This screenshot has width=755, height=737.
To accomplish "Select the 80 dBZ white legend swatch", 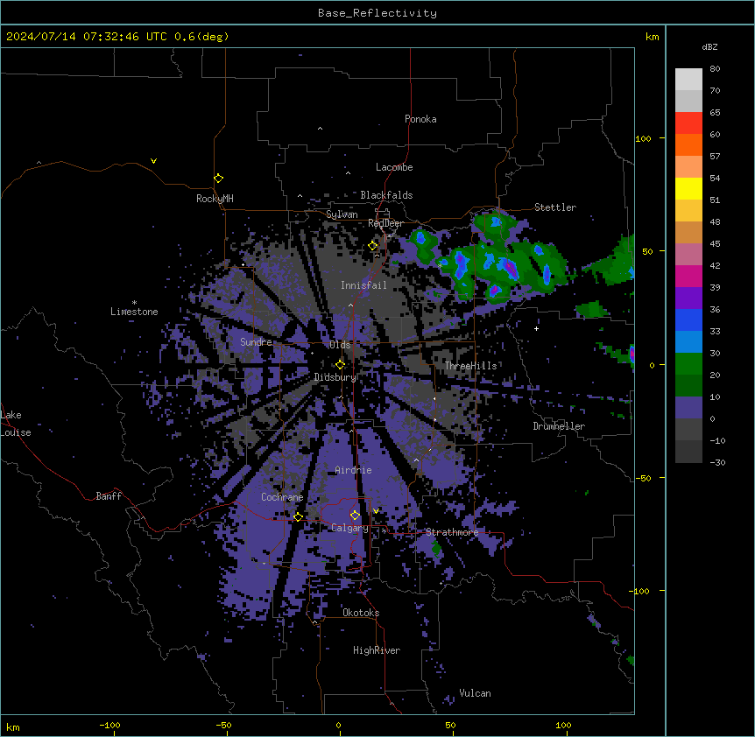I will pos(688,80).
